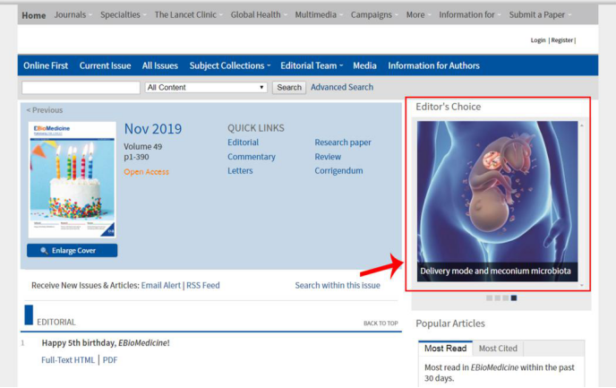Switch to the Most Read tab
This screenshot has width=616, height=388.
(x=446, y=349)
